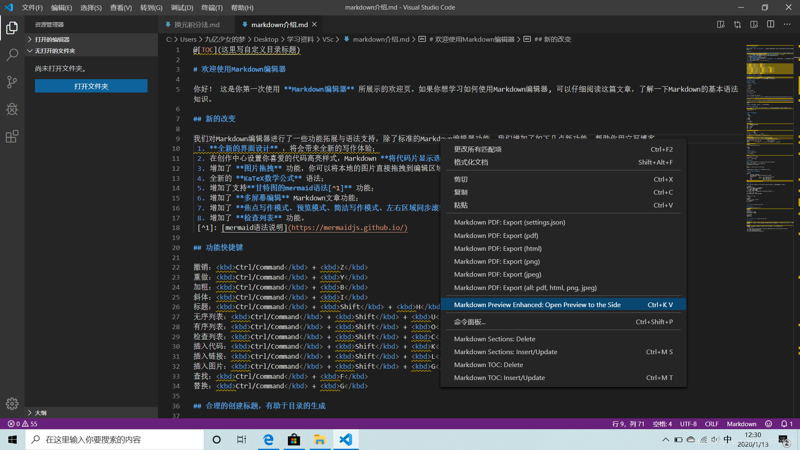Open File Explorer from taskbar
Viewport: 800px width, 450px height.
(320, 440)
